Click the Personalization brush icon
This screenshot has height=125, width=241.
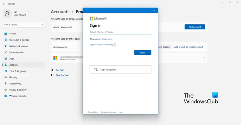point(6,52)
